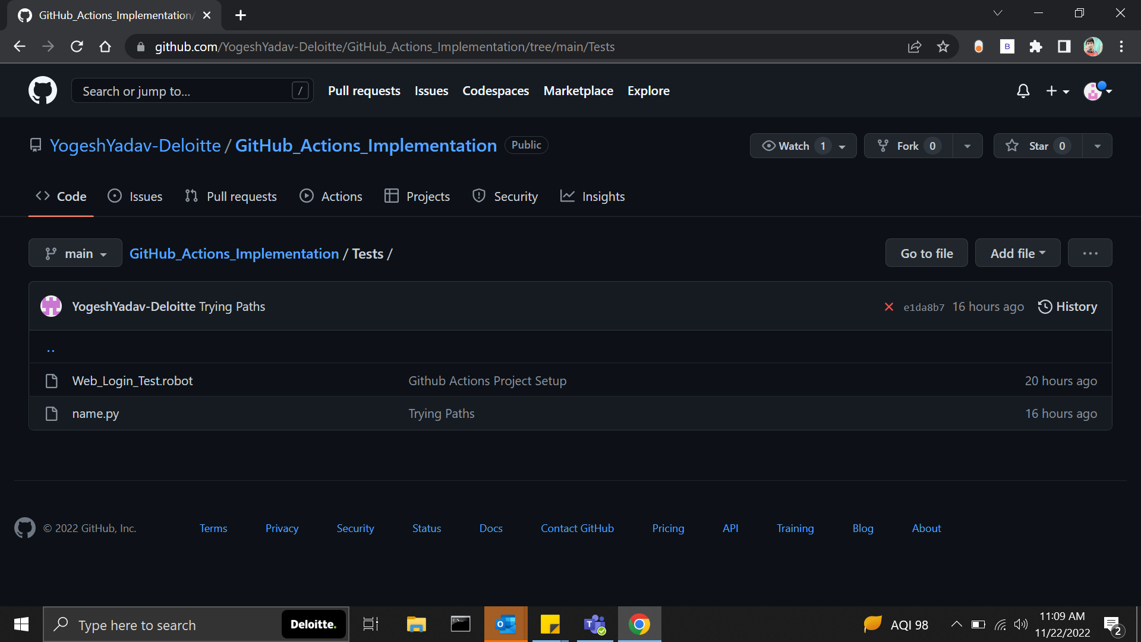Open the Chrome three-dot menu
The height and width of the screenshot is (642, 1141).
point(1121,46)
